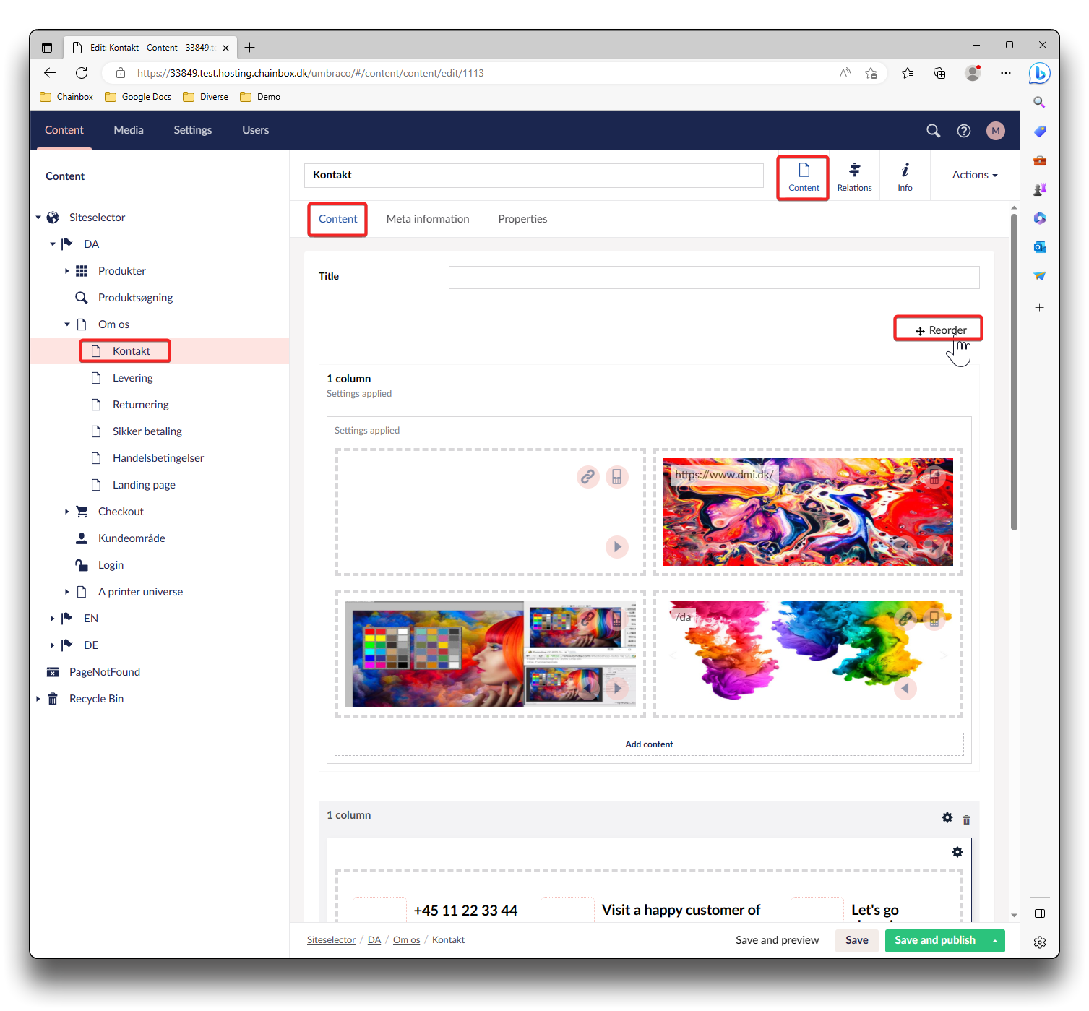Open browser profile icon

(x=973, y=73)
